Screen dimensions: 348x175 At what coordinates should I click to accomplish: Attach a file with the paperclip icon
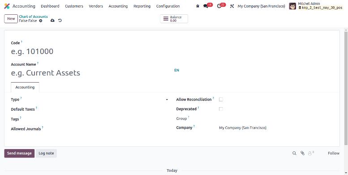coord(302,153)
